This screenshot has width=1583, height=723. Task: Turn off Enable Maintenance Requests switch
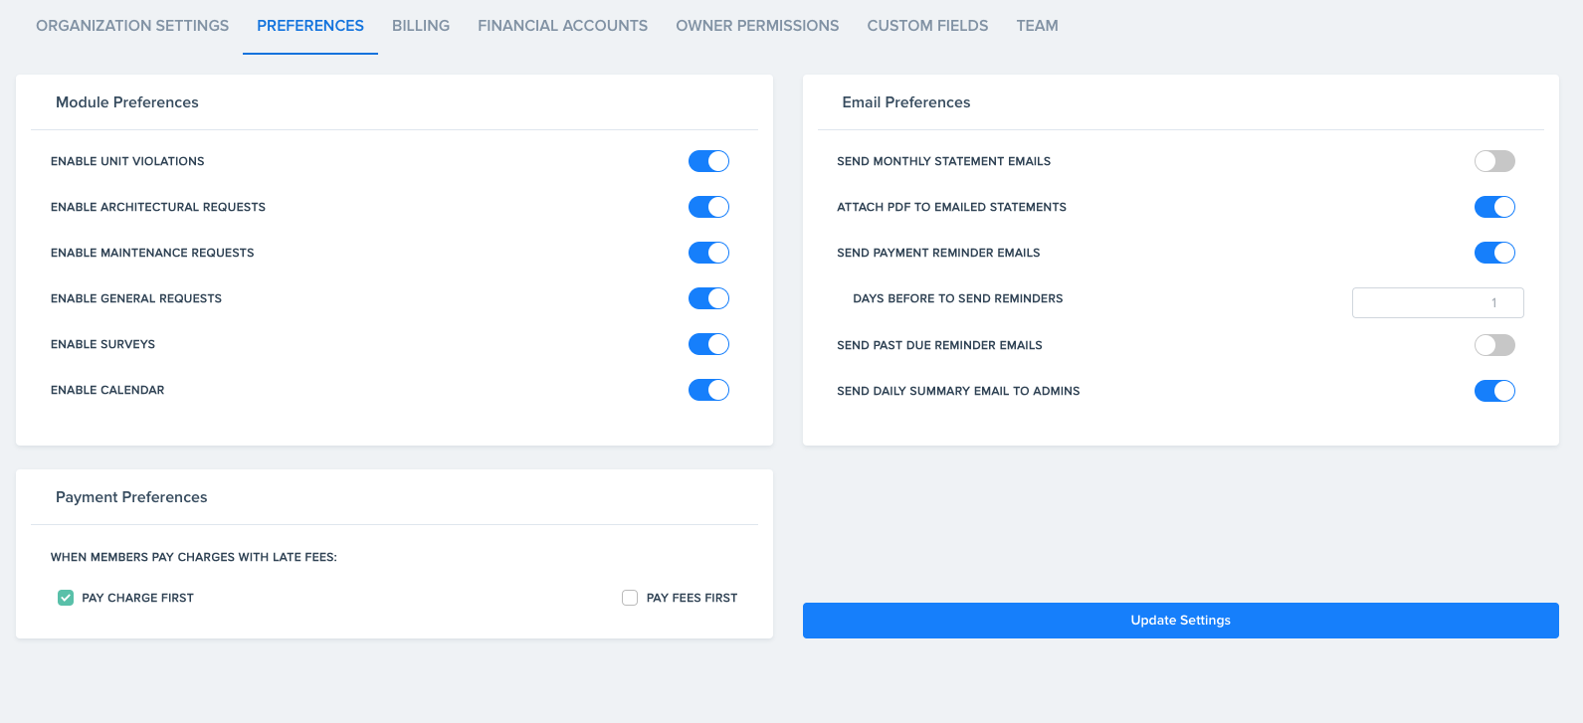(708, 253)
